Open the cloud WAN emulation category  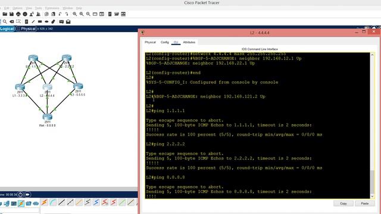[36, 203]
